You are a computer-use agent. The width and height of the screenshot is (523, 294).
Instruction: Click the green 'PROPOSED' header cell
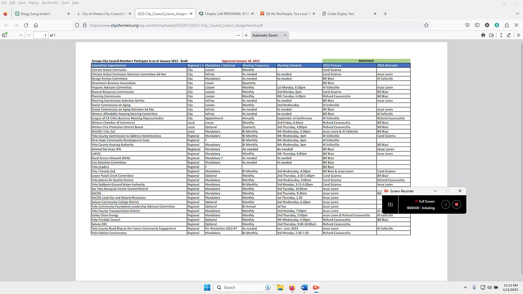[x=366, y=61]
